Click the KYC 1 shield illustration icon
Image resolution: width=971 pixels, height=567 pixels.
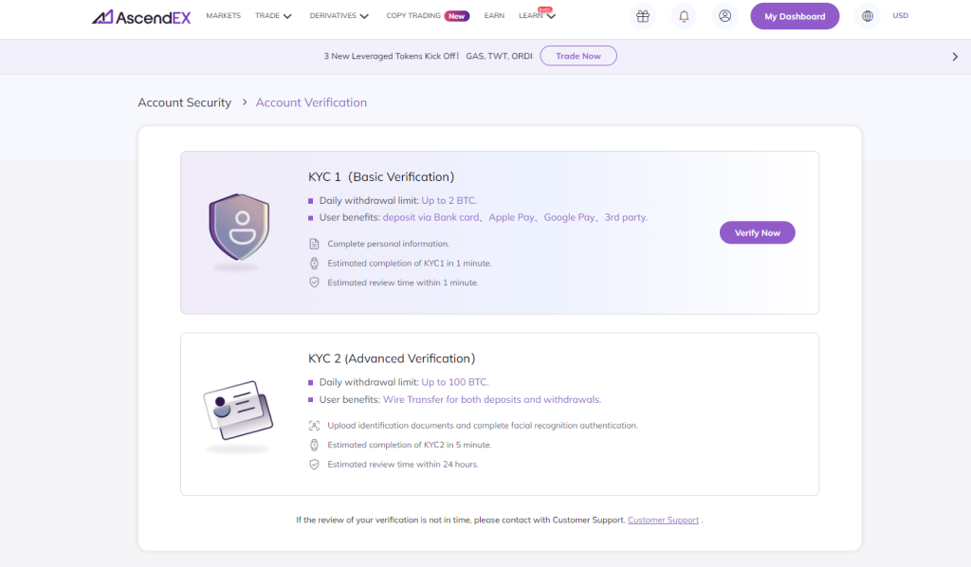pos(239,232)
